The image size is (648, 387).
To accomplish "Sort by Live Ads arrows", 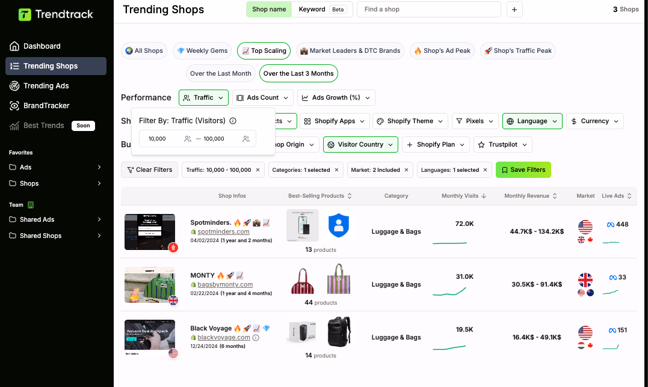I will (629, 196).
